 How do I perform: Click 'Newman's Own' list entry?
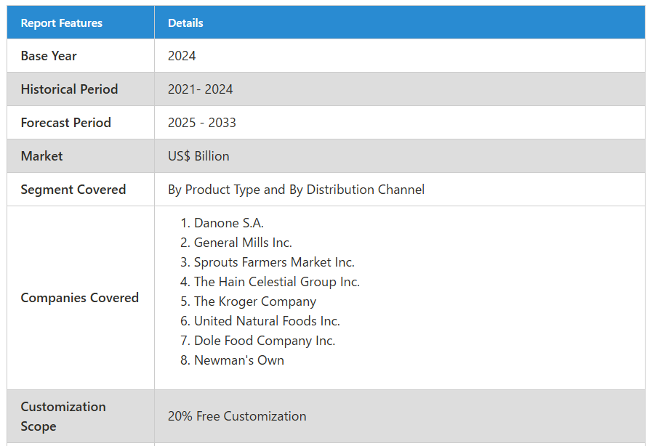239,360
